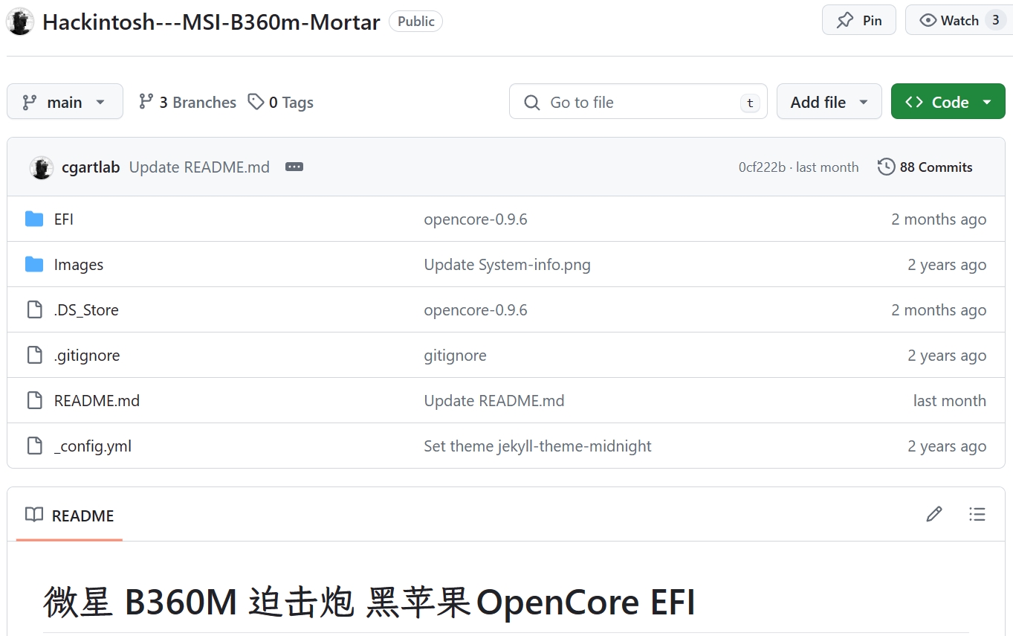The image size is (1013, 636).
Task: Open commit hash 0cf222b
Action: (x=762, y=167)
